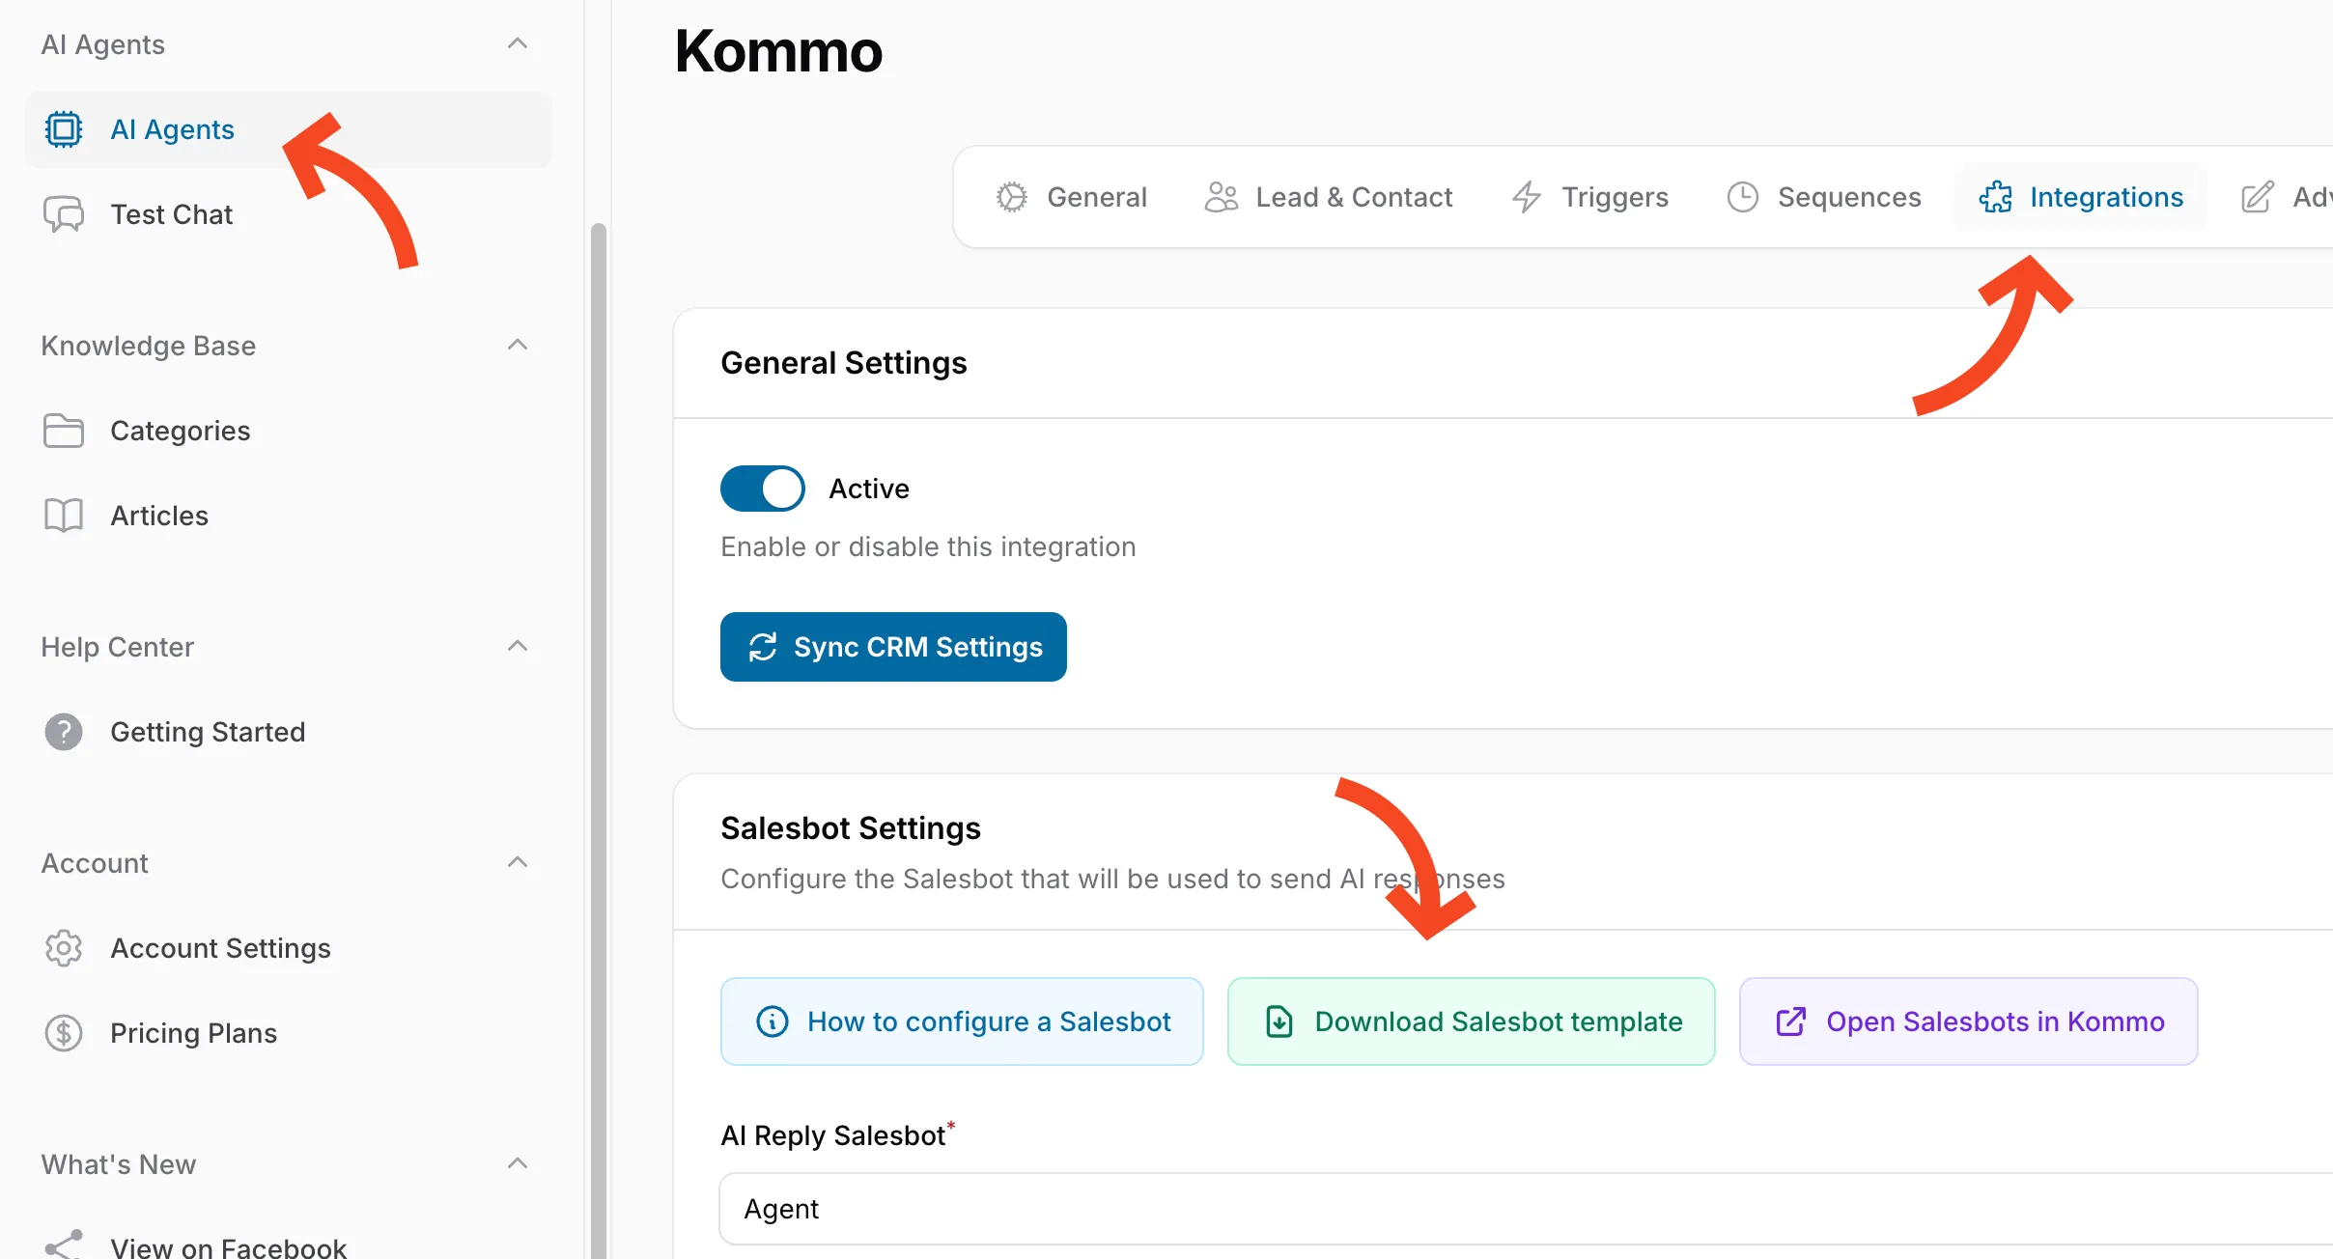2333x1259 pixels.
Task: Click the Articles open-book icon
Action: pos(64,516)
